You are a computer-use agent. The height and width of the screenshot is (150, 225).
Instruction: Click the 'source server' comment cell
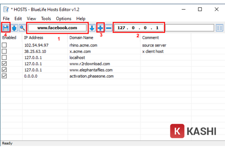click(154, 45)
